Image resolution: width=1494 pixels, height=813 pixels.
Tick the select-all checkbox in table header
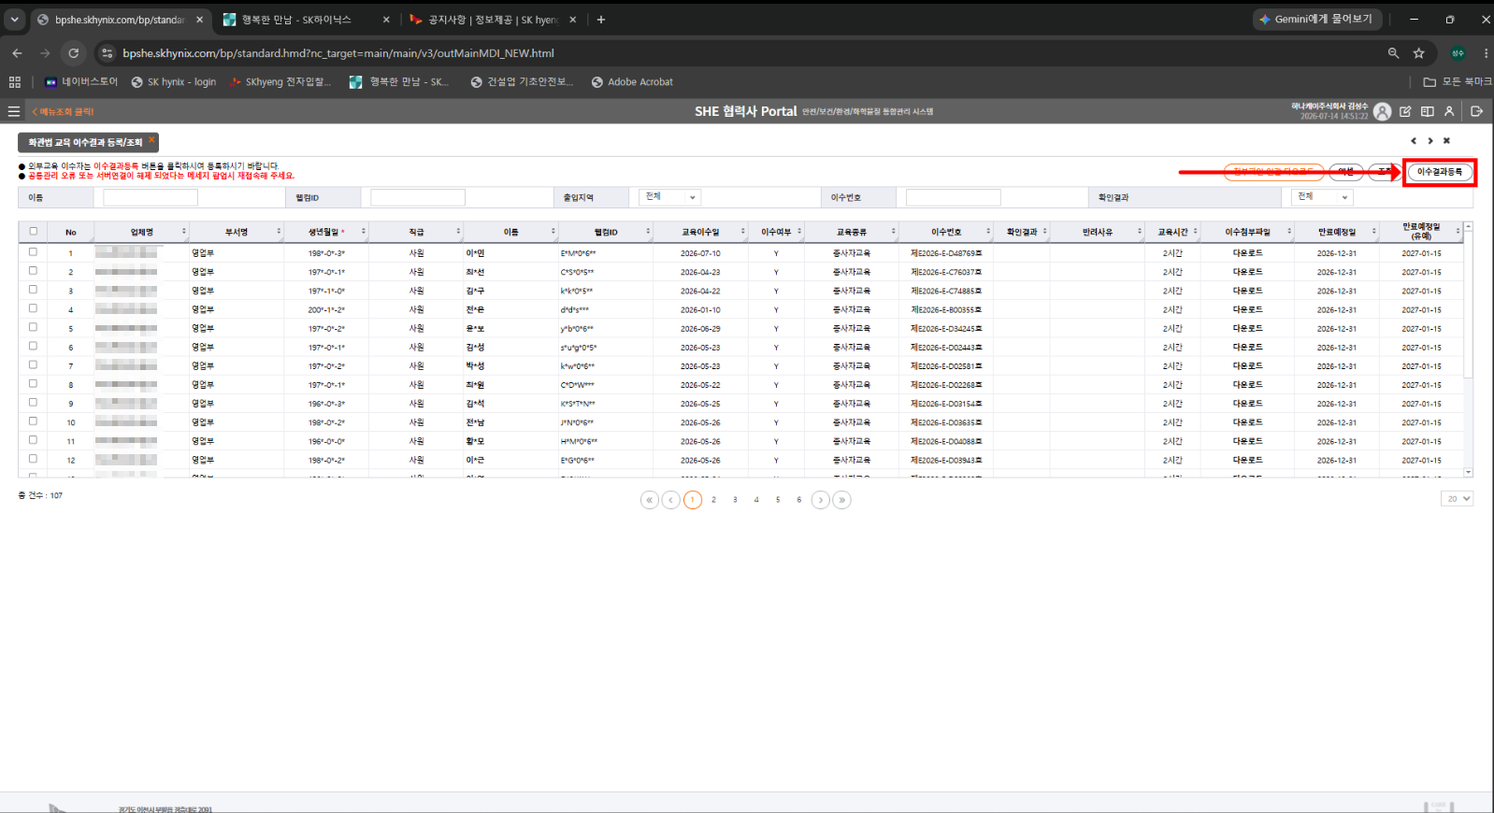pyautogui.click(x=34, y=231)
